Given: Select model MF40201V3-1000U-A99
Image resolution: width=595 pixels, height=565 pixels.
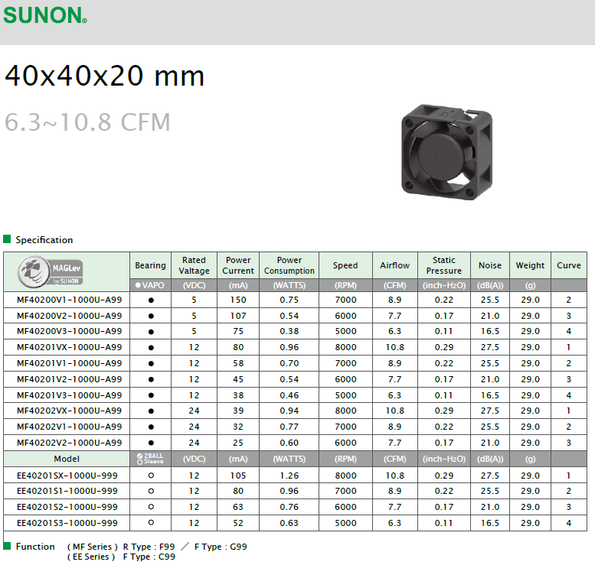Looking at the screenshot, I should pos(70,395).
